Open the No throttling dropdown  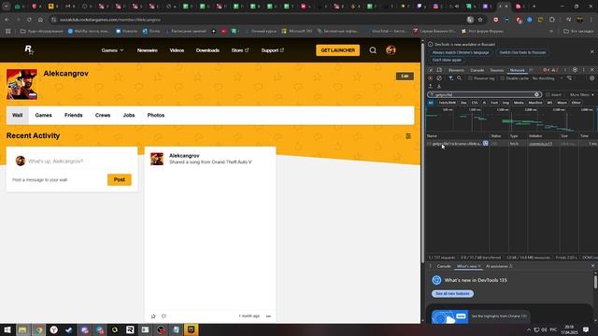(x=548, y=78)
